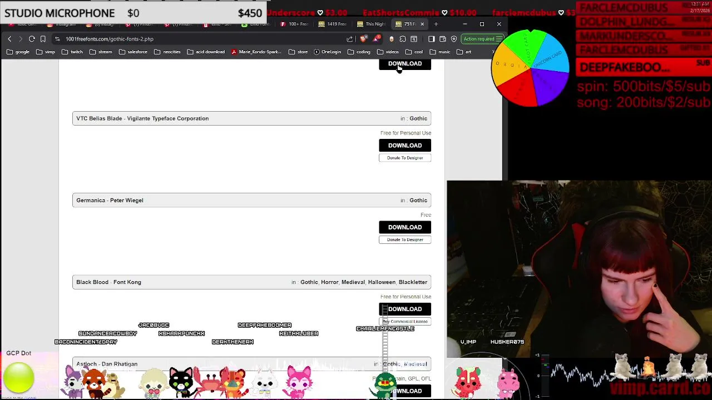This screenshot has width=712, height=400.
Task: Open the extensions puzzle piece icon
Action: (403, 39)
